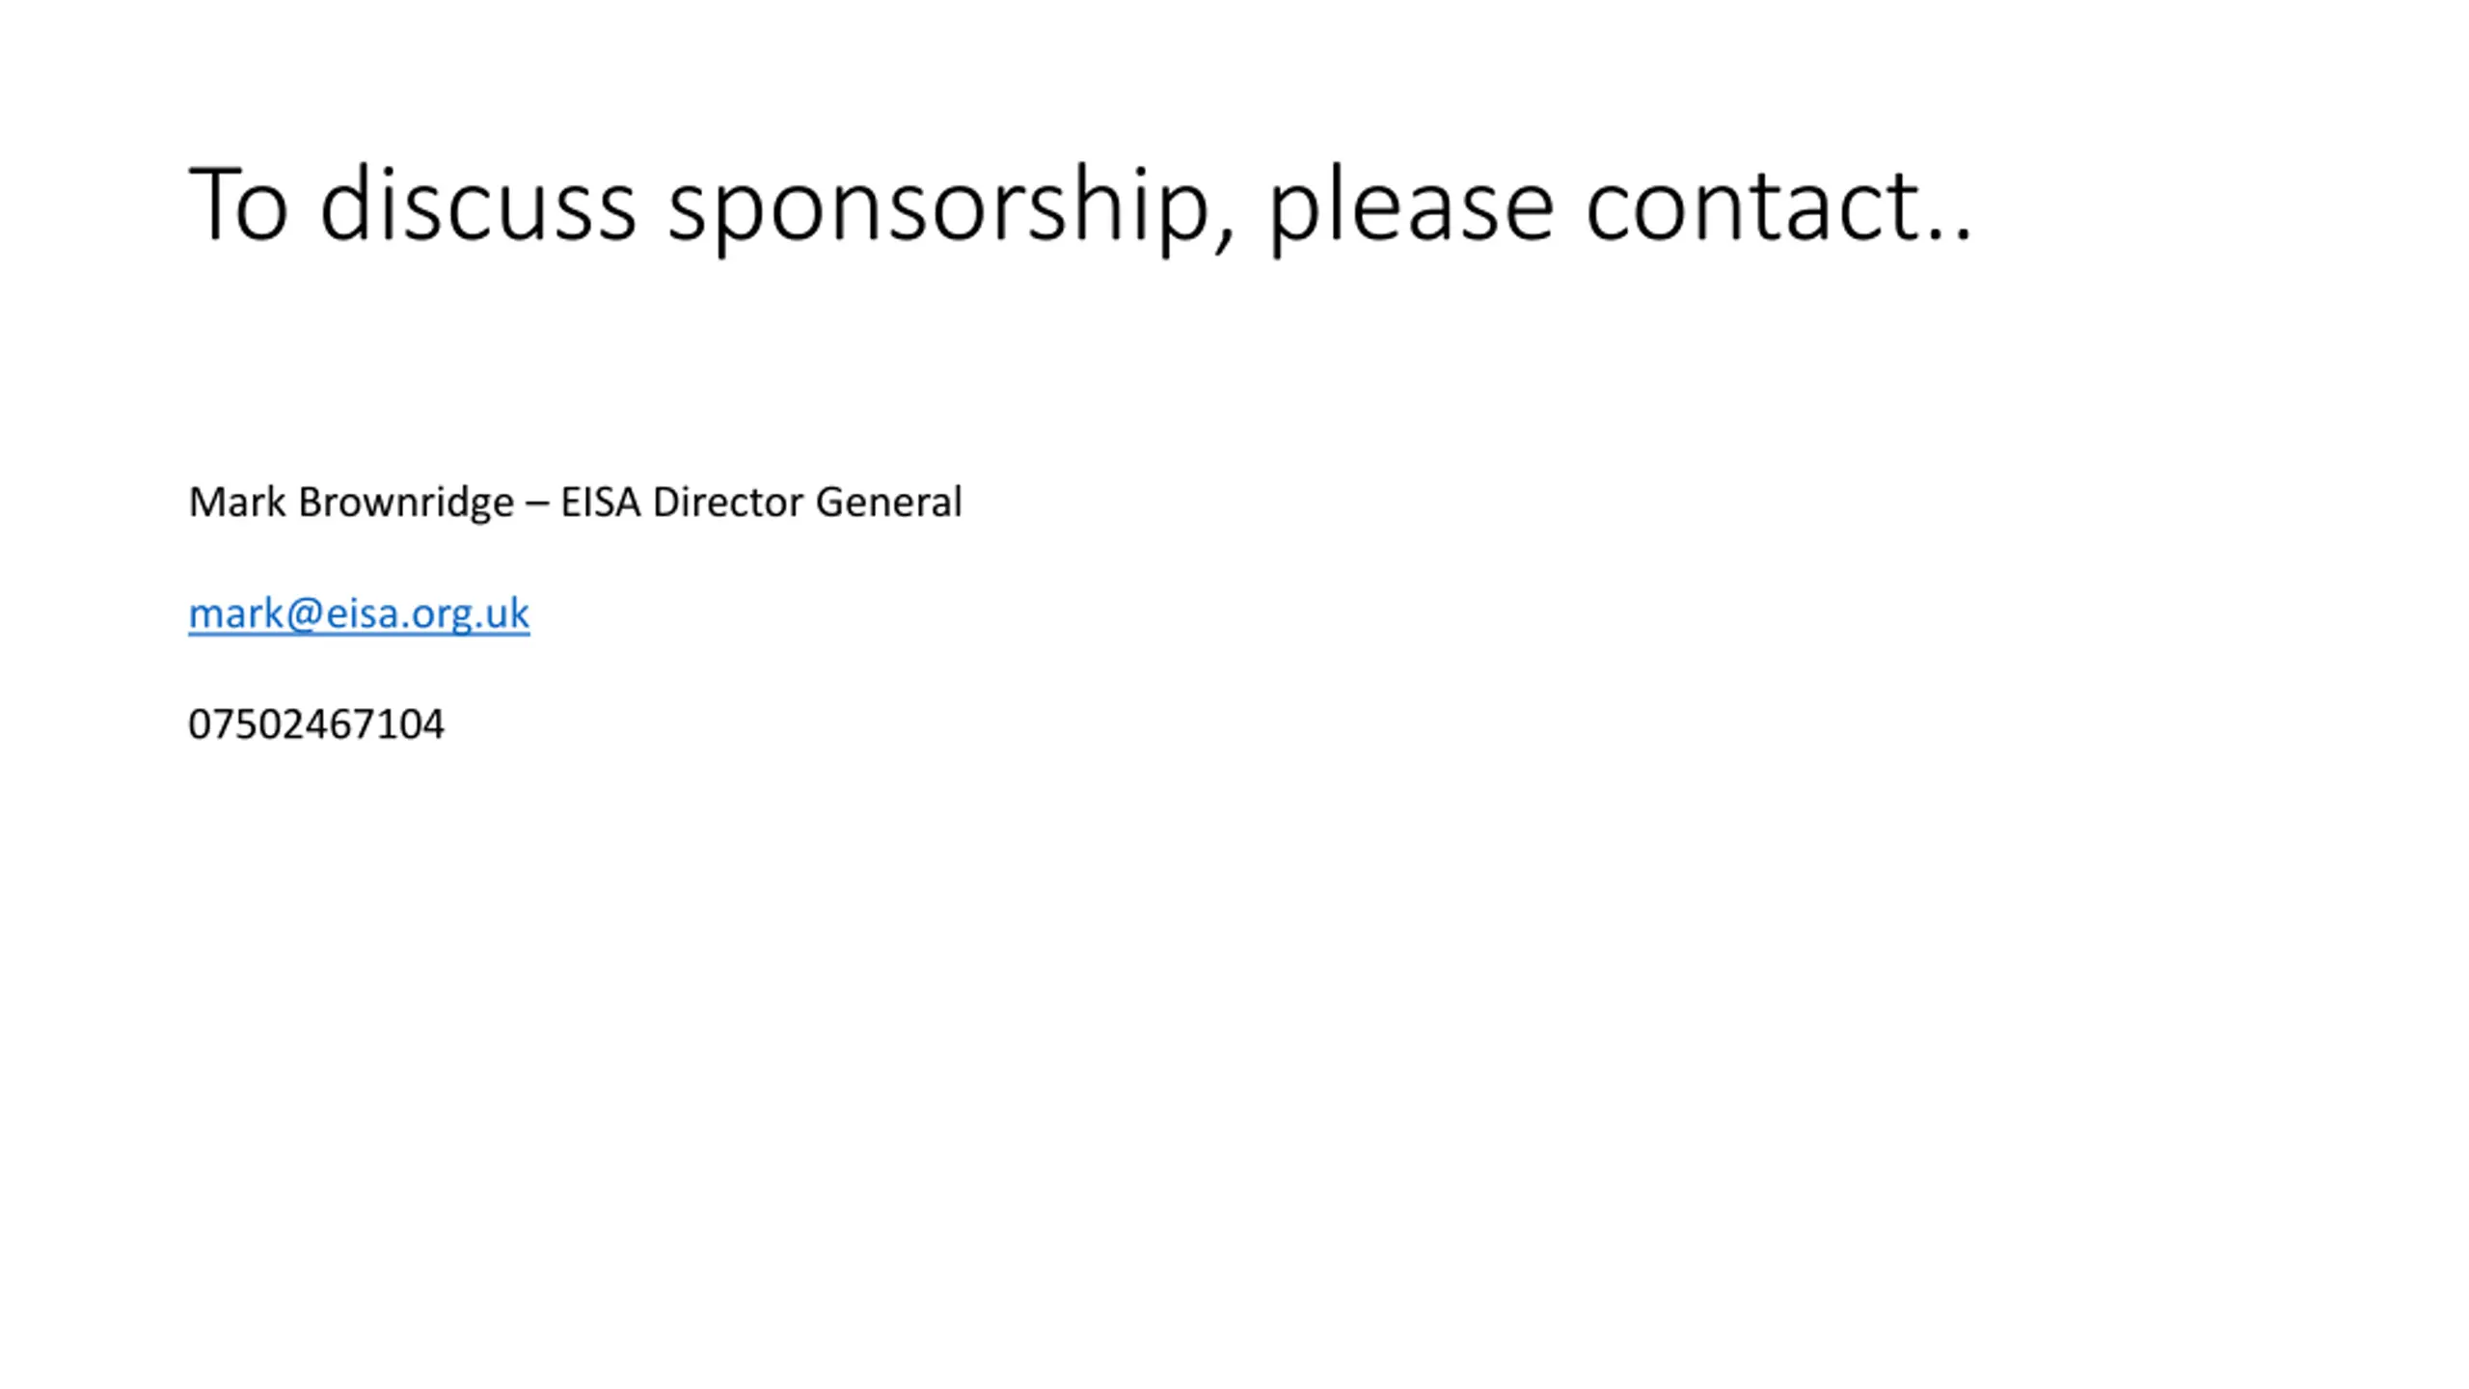Click the phone number 07502467104
Image resolution: width=2469 pixels, height=1389 pixels.
tap(316, 724)
